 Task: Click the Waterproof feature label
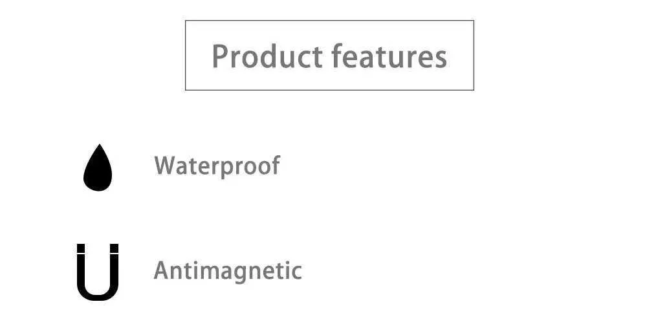217,166
